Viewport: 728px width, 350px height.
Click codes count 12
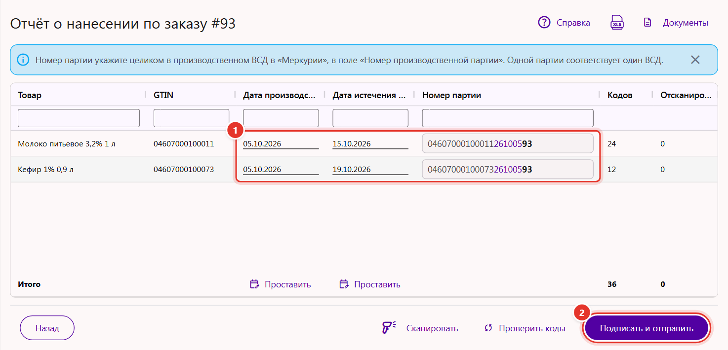pyautogui.click(x=611, y=170)
